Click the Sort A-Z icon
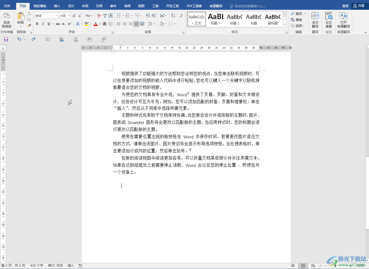This screenshot has width=369, height=269. (173, 16)
